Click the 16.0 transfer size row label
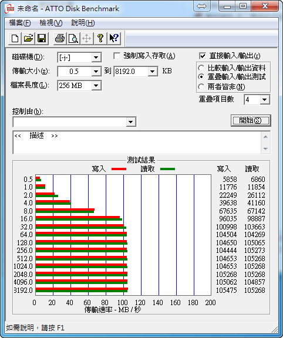283x338 pixels. click(x=26, y=219)
